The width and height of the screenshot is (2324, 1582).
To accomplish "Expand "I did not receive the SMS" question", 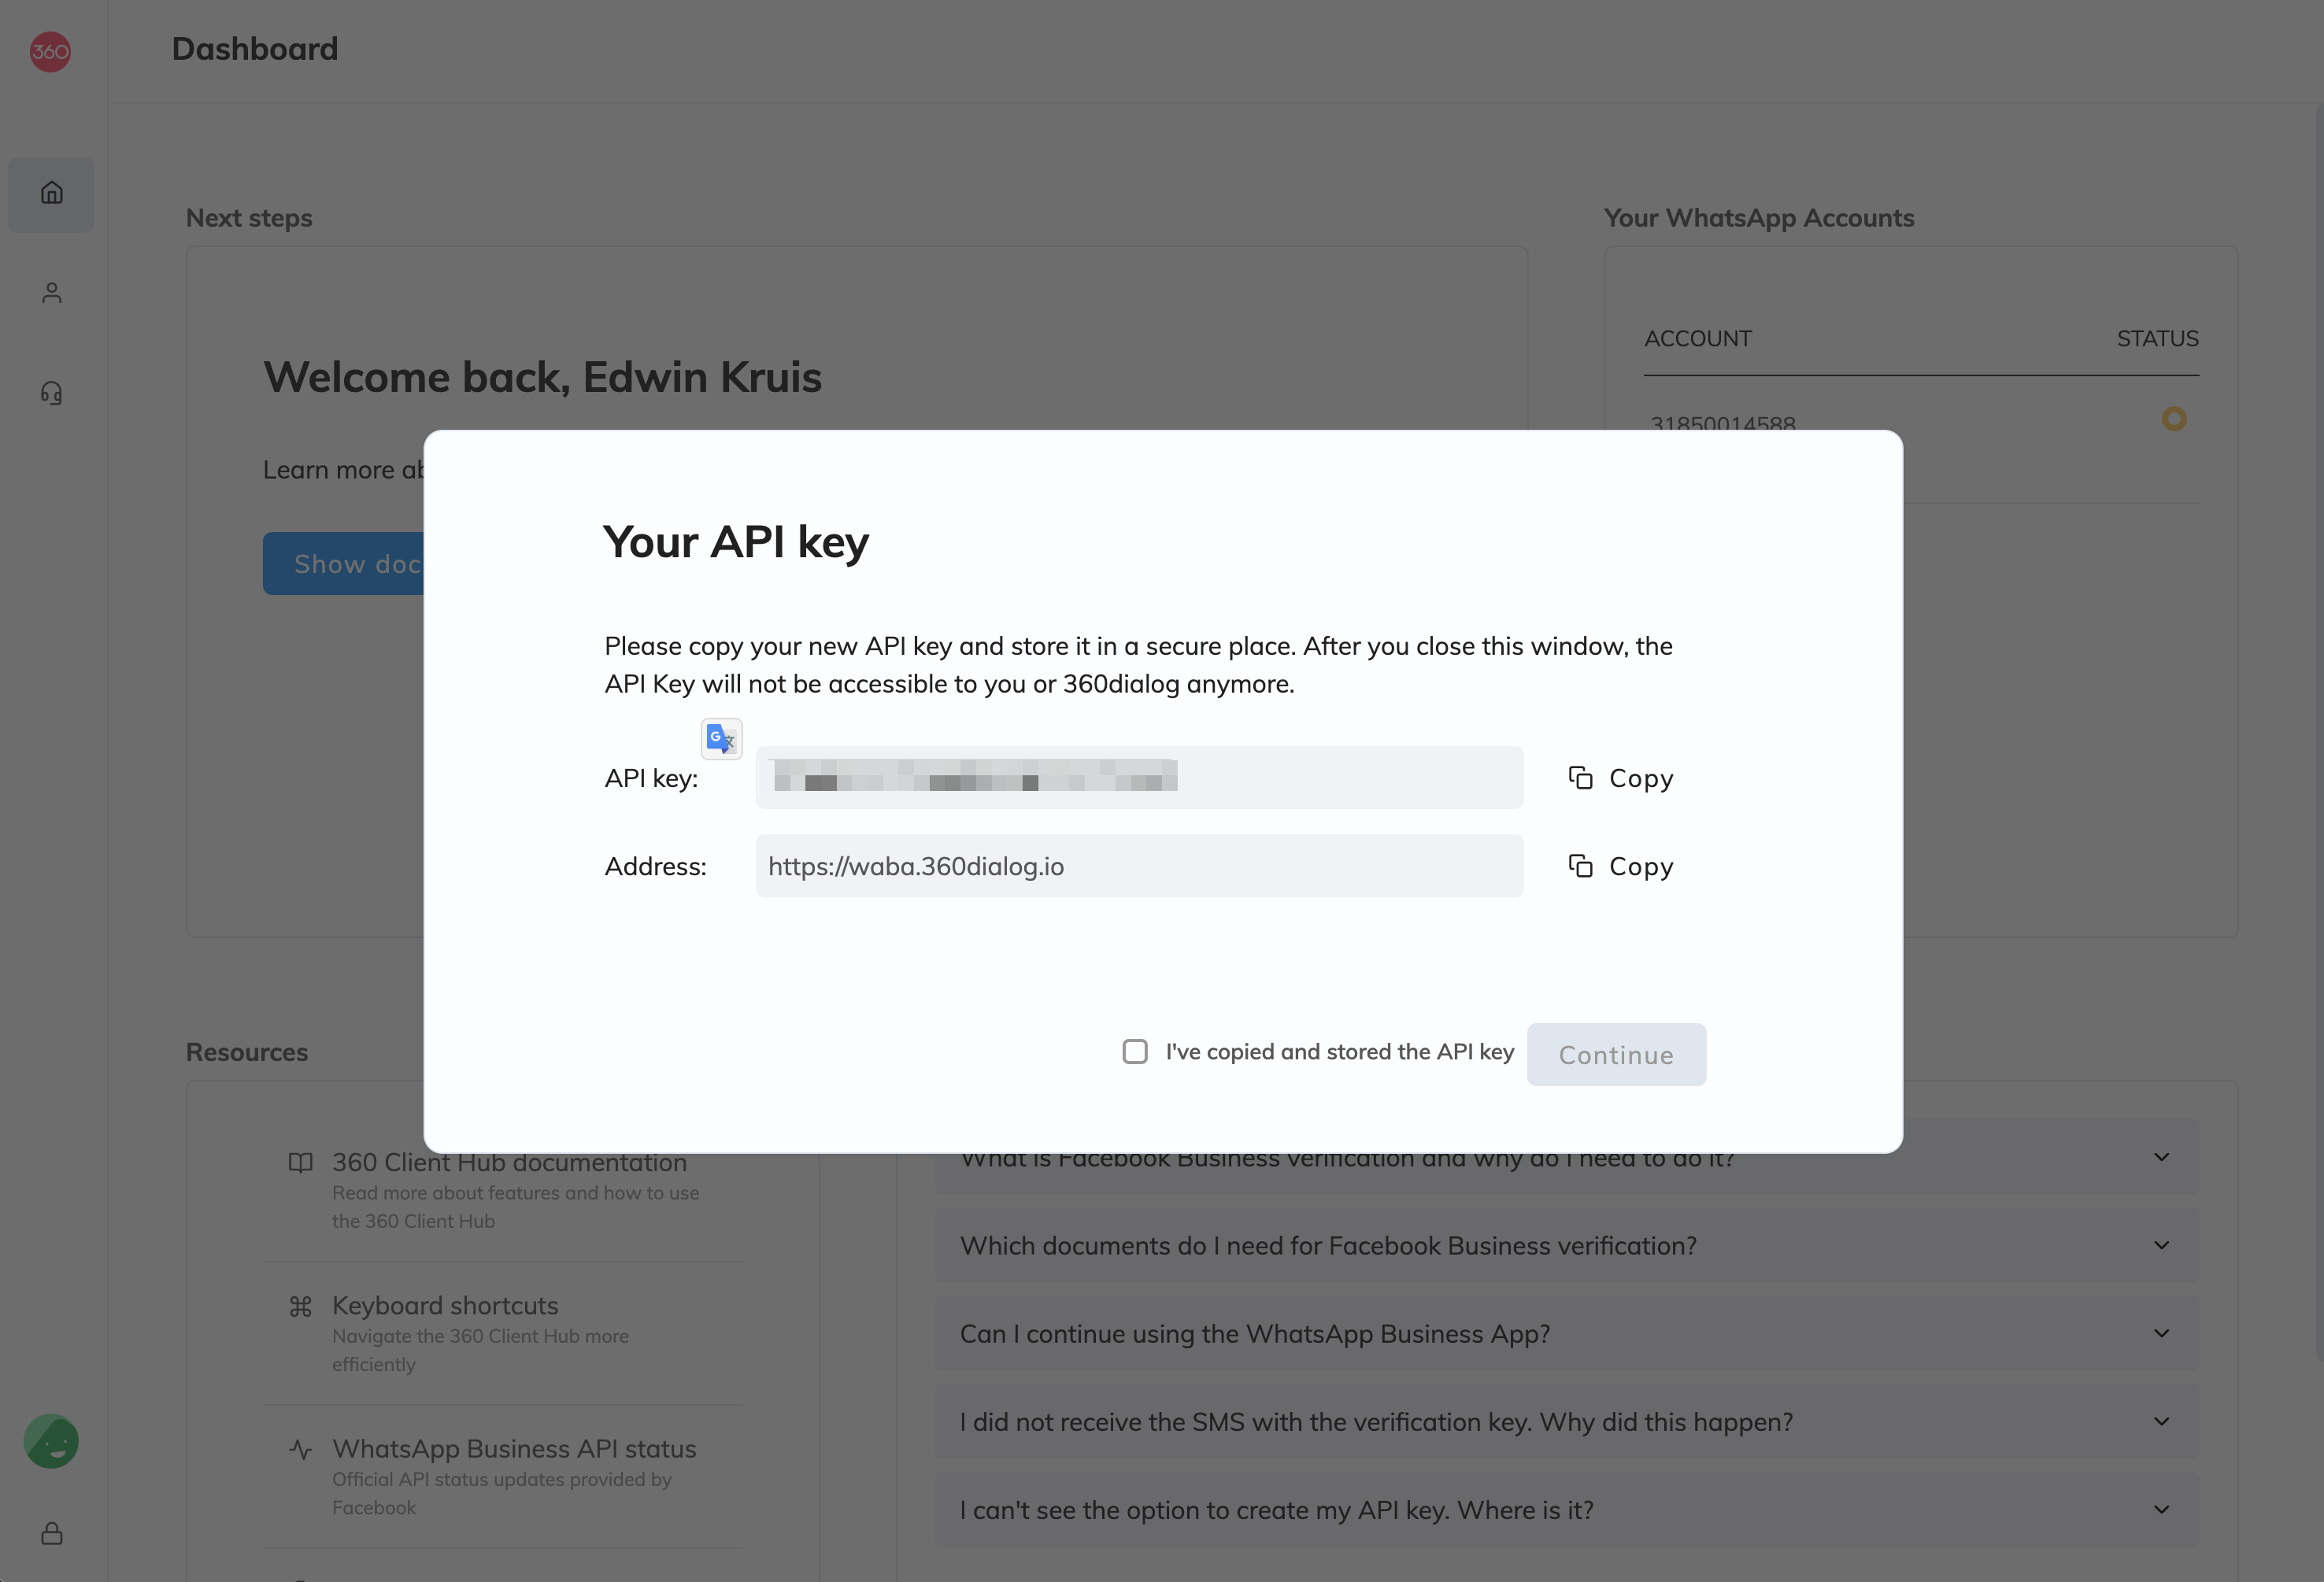I will 1566,1421.
